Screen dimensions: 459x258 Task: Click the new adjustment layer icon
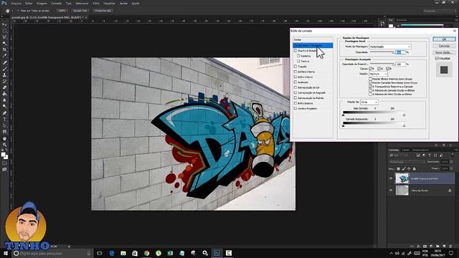point(431,247)
